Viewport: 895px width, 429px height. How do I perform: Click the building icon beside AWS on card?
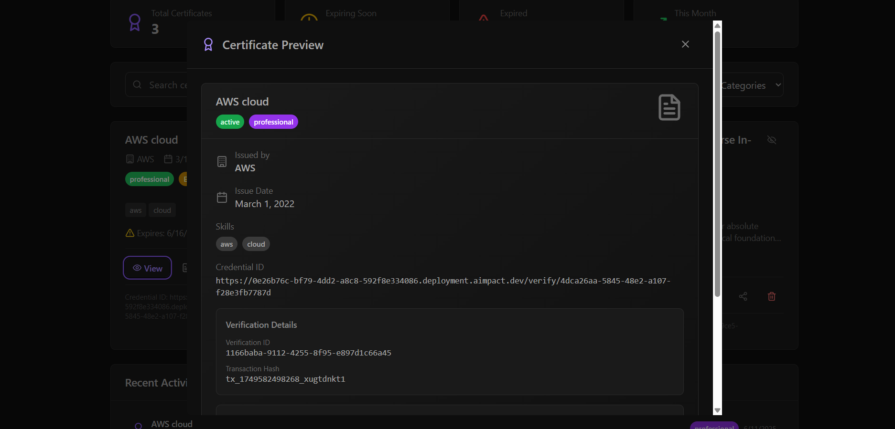coord(130,159)
